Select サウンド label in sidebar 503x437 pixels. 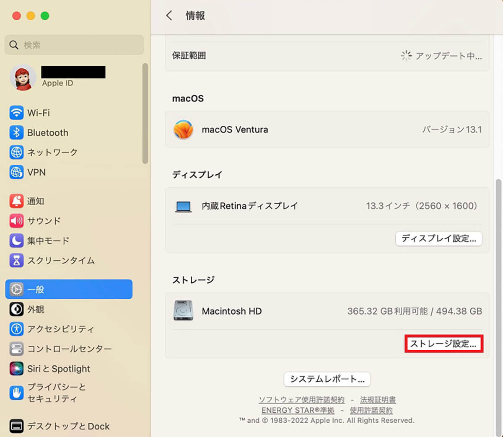(44, 221)
